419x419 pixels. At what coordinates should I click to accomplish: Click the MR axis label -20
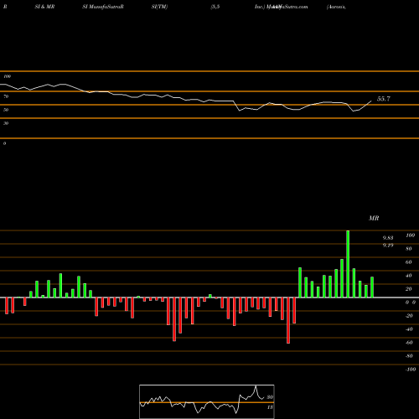coord(409,316)
